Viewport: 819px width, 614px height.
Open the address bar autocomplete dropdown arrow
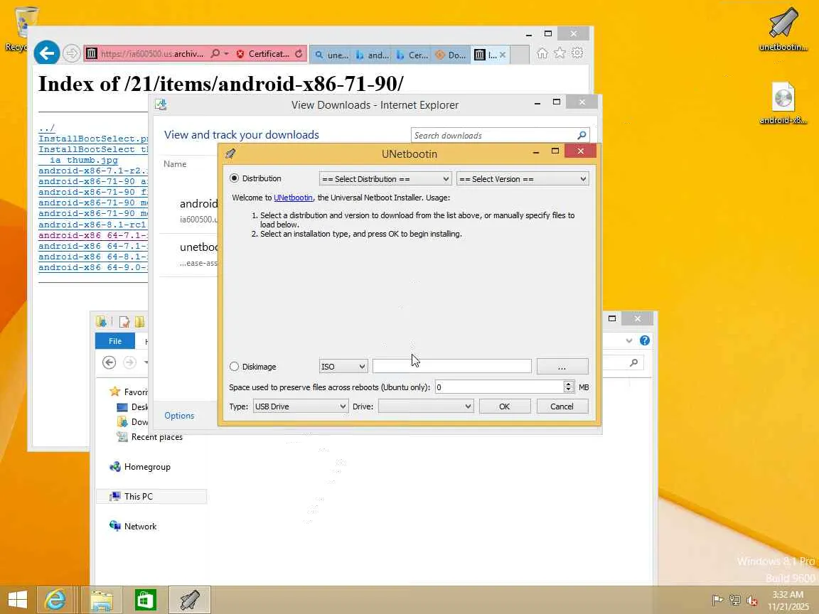coord(226,54)
